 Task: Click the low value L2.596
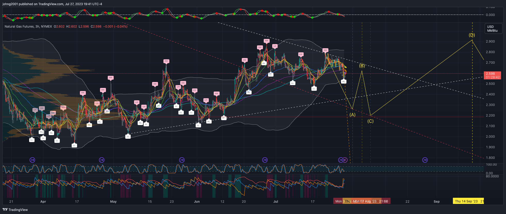[x=84, y=26]
